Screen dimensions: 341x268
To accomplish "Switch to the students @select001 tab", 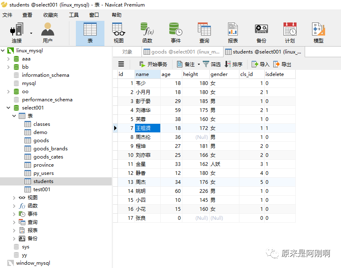I will pos(264,52).
